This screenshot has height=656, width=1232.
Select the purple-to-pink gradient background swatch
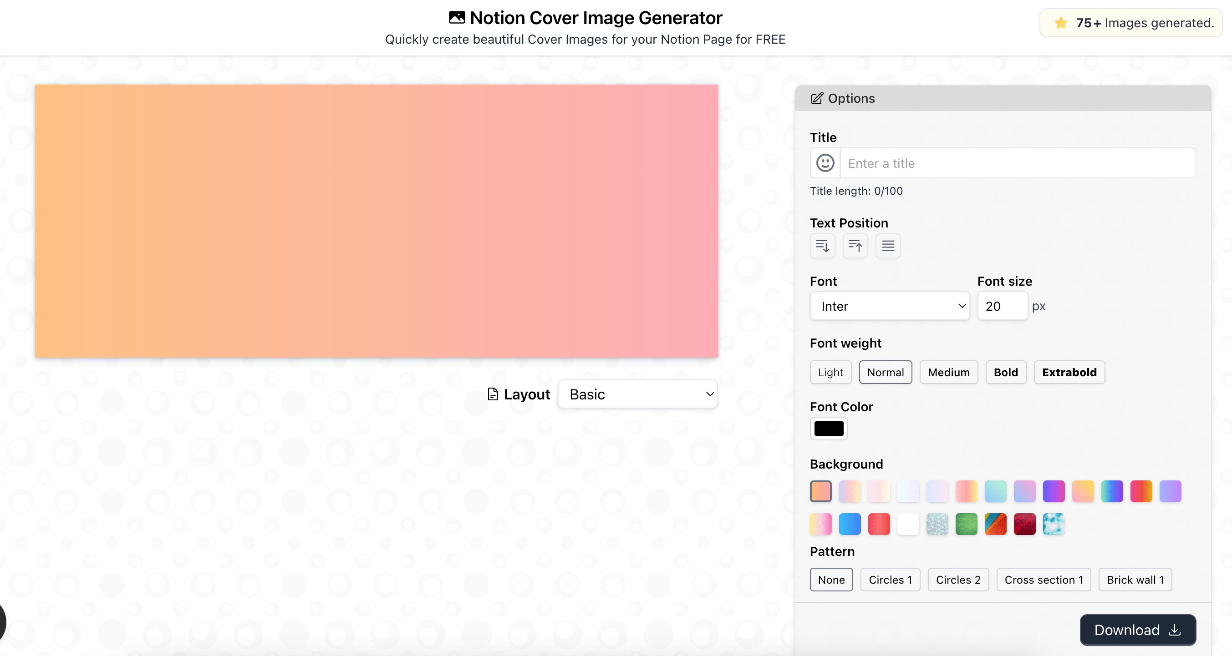click(1054, 491)
